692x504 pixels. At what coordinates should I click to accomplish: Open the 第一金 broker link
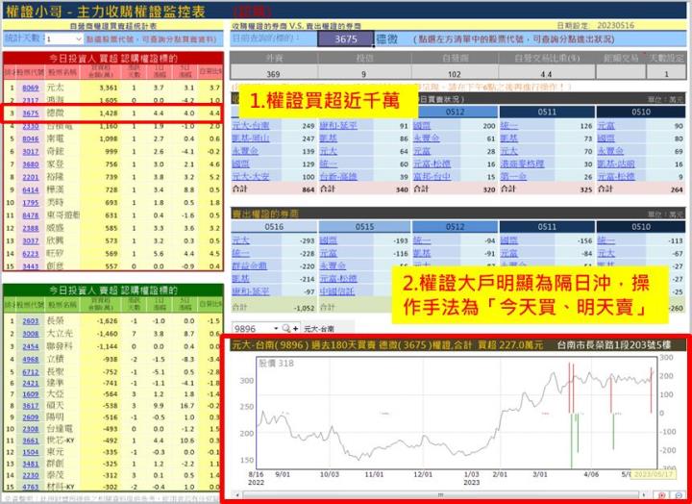click(513, 177)
